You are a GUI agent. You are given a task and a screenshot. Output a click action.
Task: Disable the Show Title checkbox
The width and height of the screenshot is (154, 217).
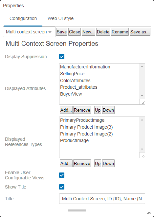62,187
